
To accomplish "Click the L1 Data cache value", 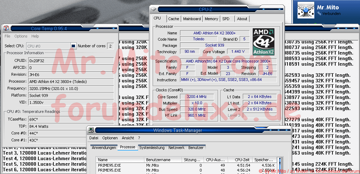I will (x=260, y=97).
